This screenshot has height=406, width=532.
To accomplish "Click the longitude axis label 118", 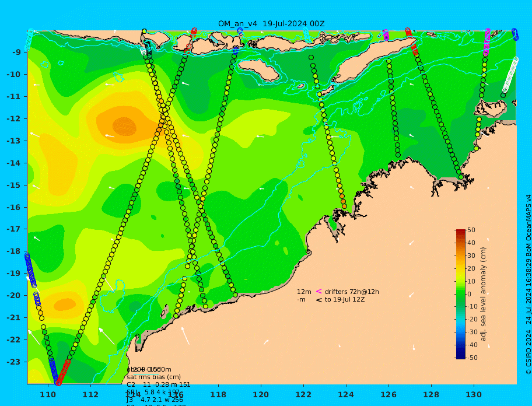I will coord(218,395).
